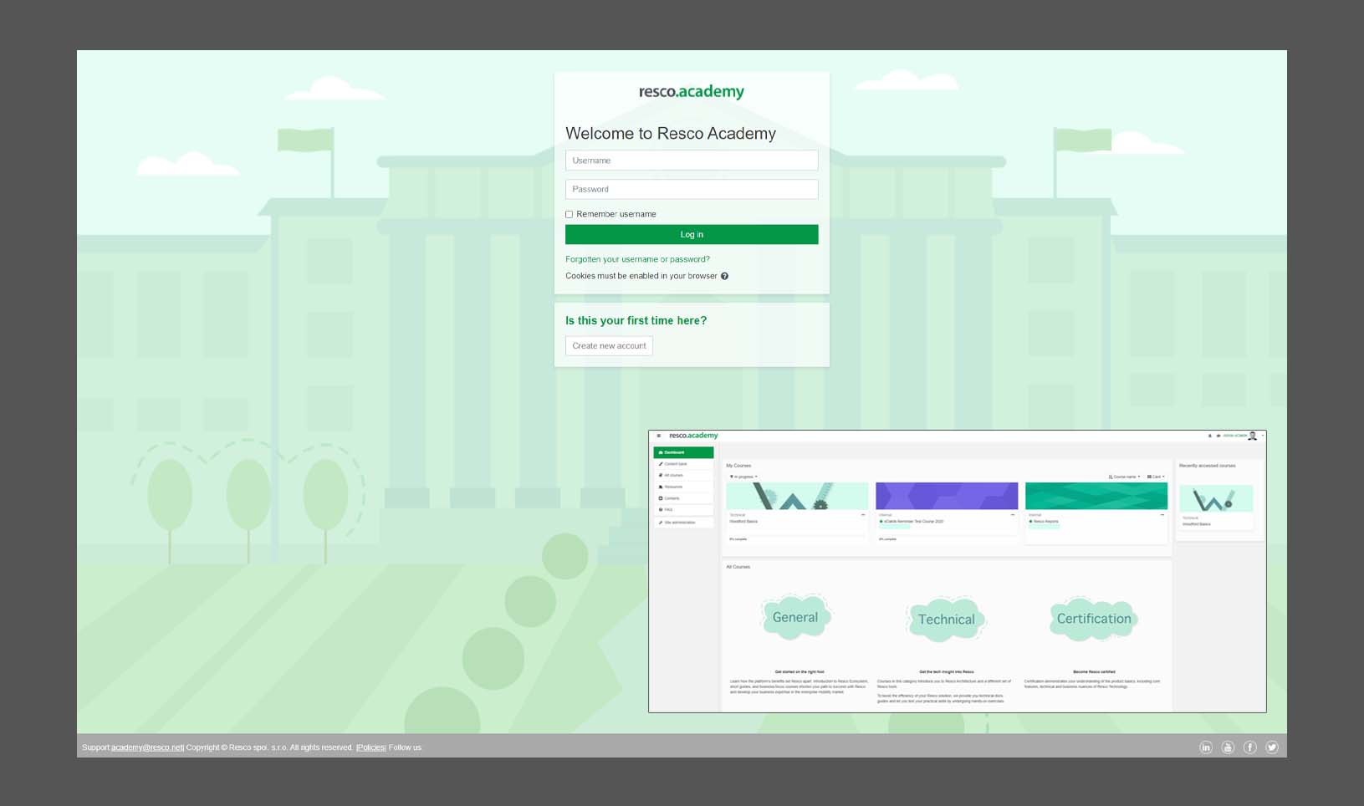The image size is (1364, 806).
Task: Click the Technical cloud badge in the preview
Action: (x=946, y=620)
